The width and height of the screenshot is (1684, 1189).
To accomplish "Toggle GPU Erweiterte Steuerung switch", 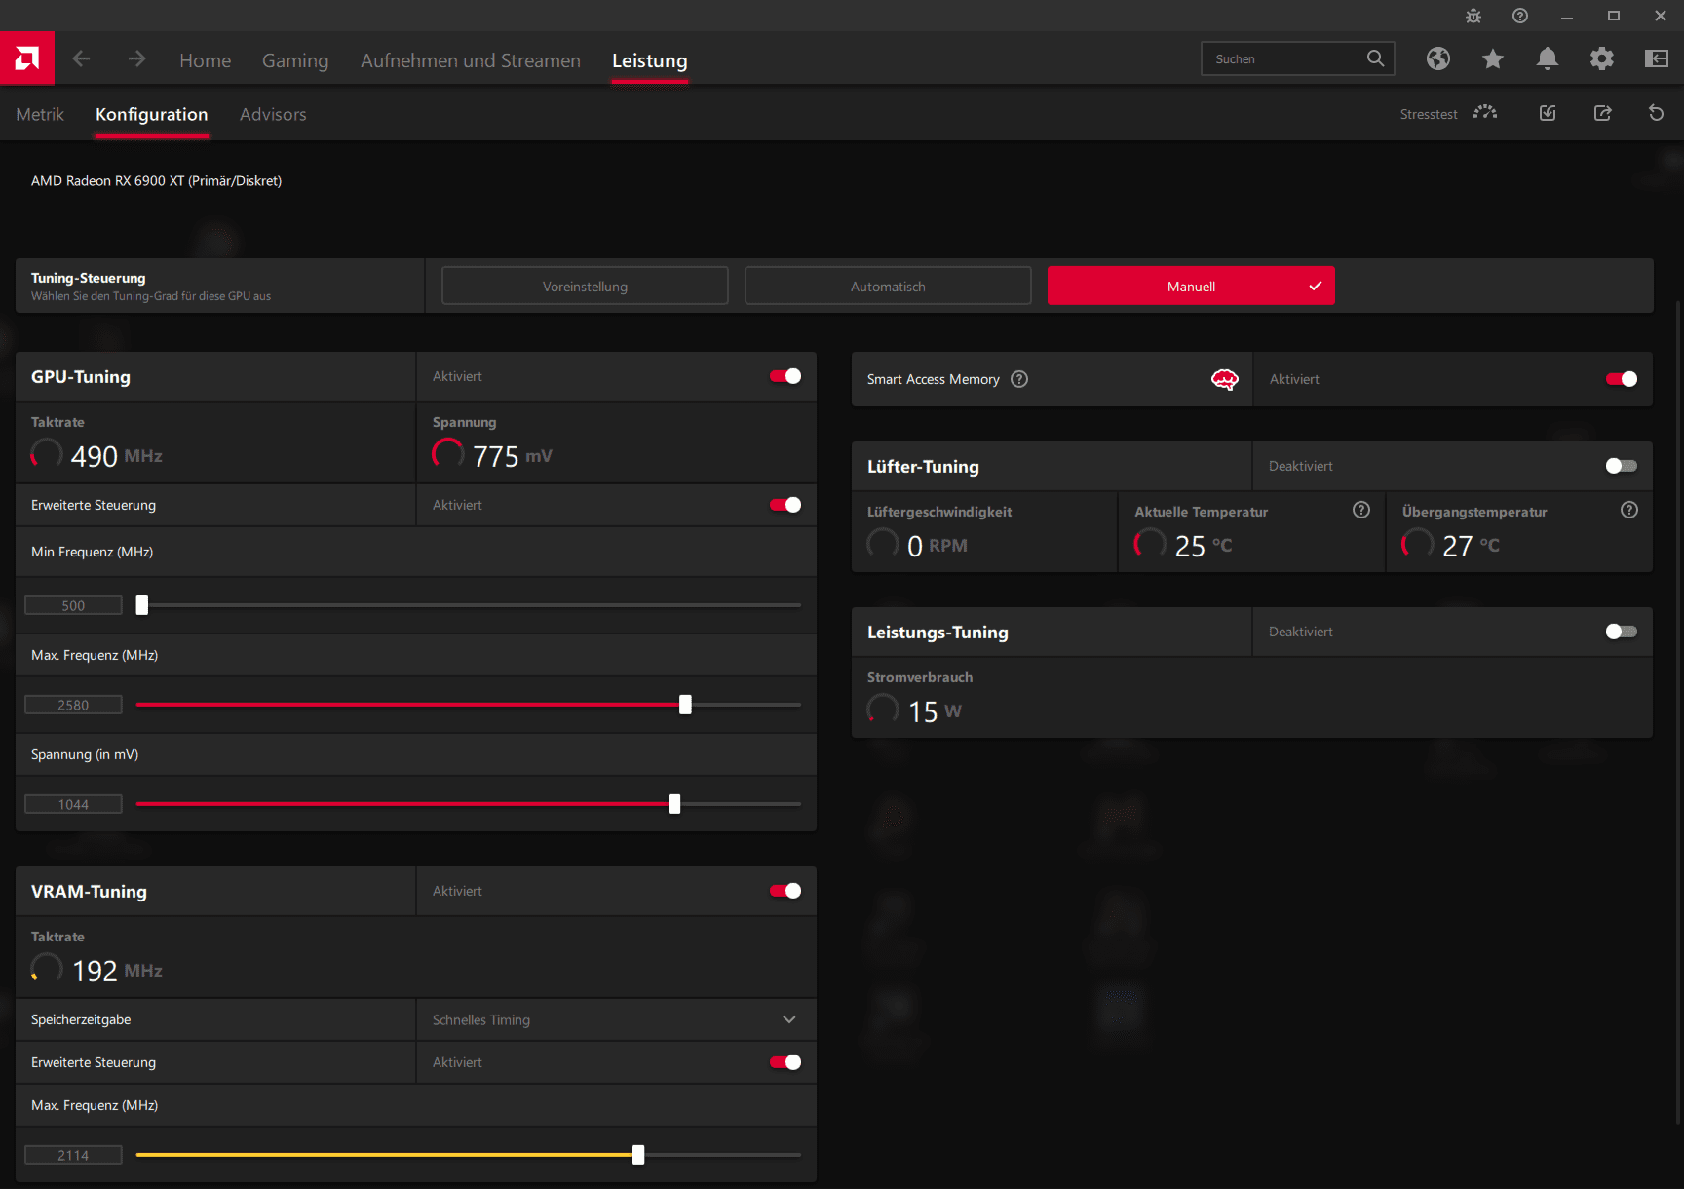I will click(x=785, y=505).
